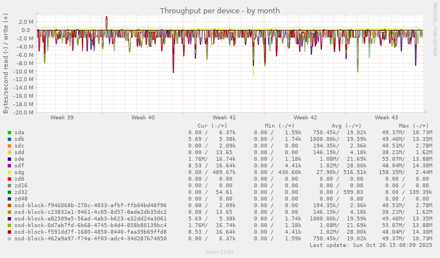The image size is (440, 258).
Task: Click the Week 41 x-axis label
Action: 224,118
